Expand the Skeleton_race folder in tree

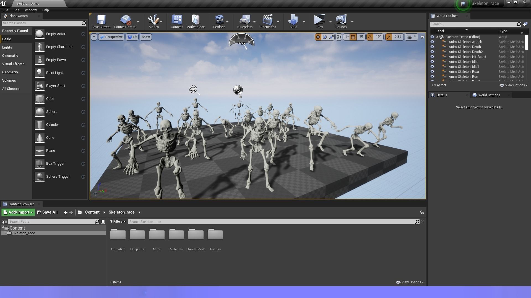(5, 233)
